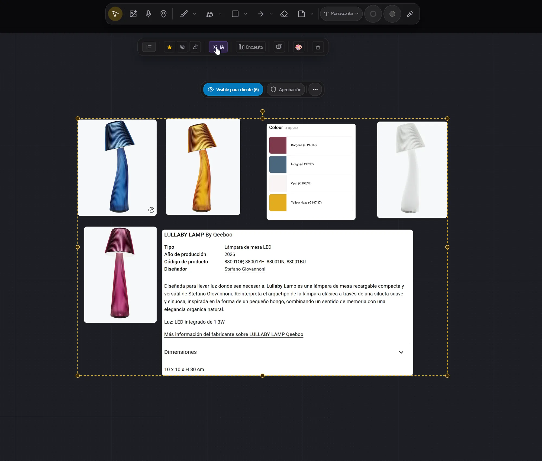Choose the location pin tool
The width and height of the screenshot is (542, 461).
(163, 14)
